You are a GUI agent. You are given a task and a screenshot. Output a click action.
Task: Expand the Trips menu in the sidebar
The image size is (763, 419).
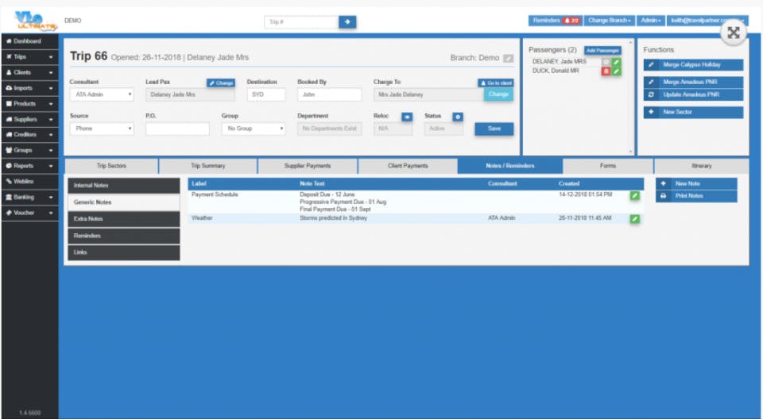(x=29, y=57)
